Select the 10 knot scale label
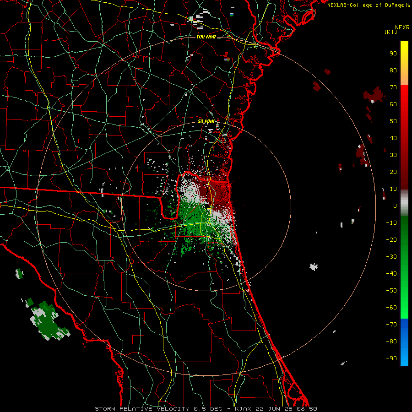The width and height of the screenshot is (412, 412). point(393,189)
